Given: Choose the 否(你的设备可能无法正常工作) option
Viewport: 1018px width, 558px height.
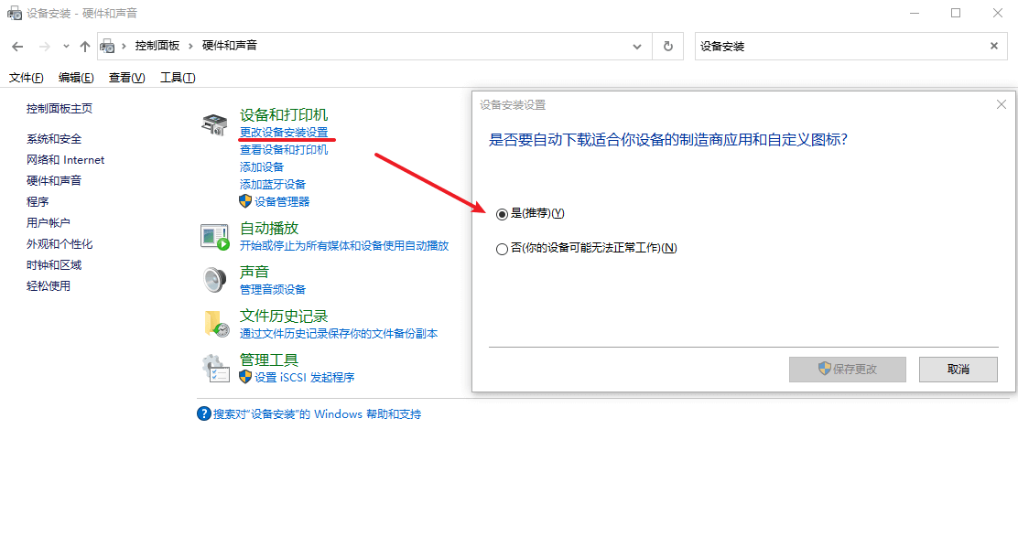Looking at the screenshot, I should click(x=502, y=247).
